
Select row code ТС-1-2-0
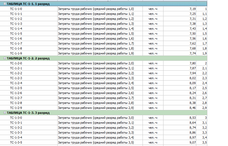click(x=16, y=63)
